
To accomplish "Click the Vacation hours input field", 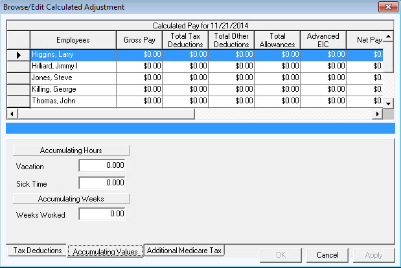I will tap(102, 166).
